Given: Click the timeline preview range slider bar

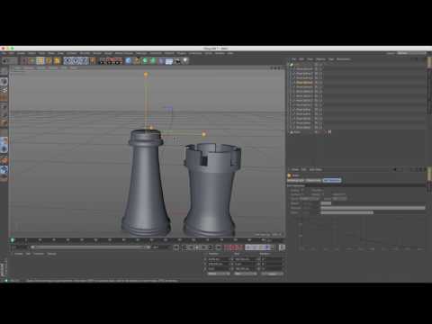Looking at the screenshot, I should [x=90, y=247].
